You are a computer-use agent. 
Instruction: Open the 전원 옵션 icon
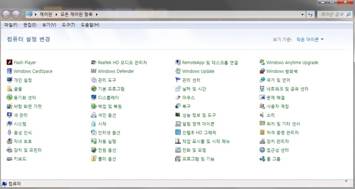94,150
